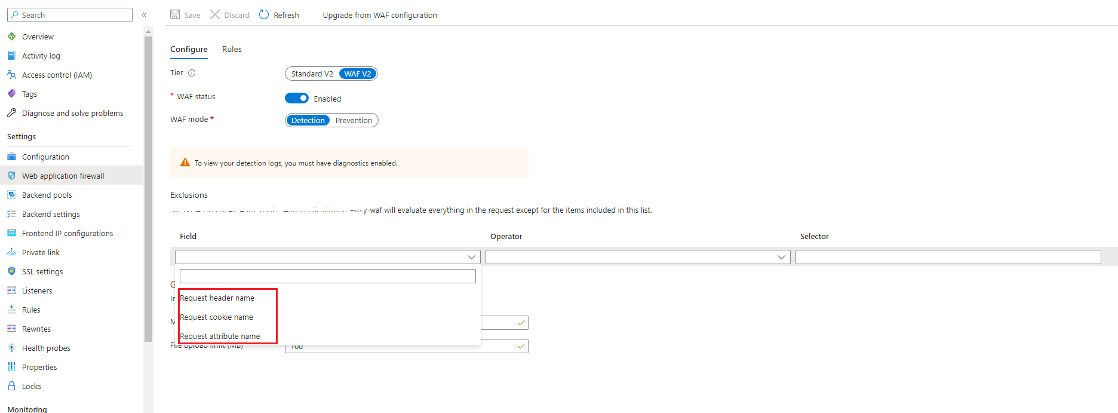Click the sidebar scrollbar up arrow
The width and height of the screenshot is (1118, 413).
(148, 31)
